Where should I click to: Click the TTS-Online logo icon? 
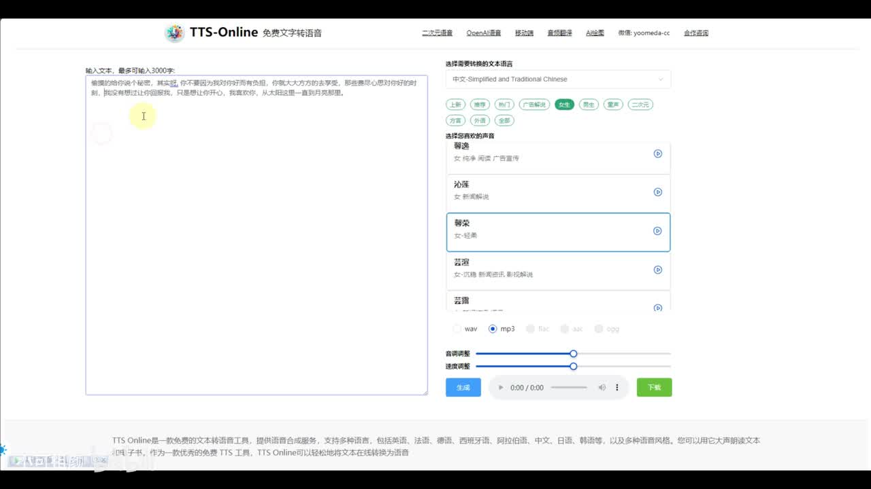point(175,33)
